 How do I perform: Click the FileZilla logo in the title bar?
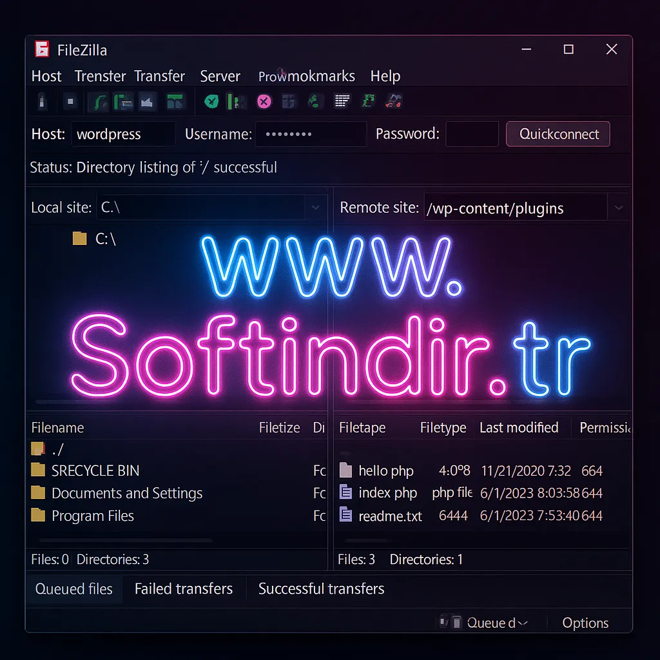tap(42, 49)
